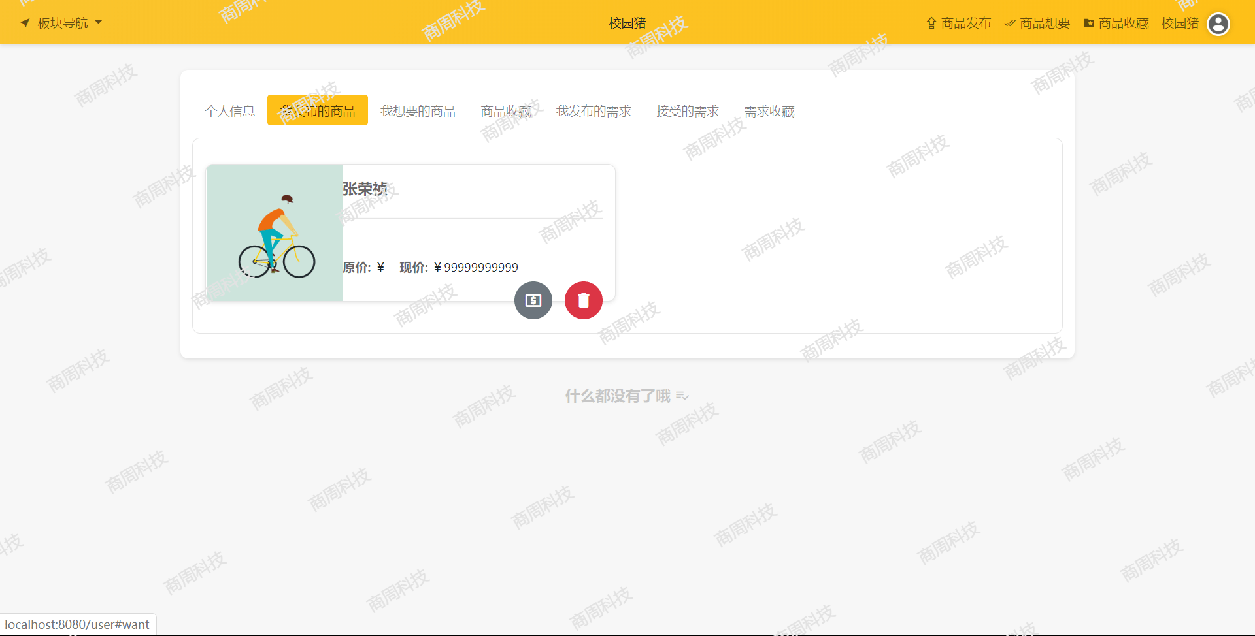Click the 什么都没有了哦 footer text
Screen dimensions: 1255x636
pos(618,396)
